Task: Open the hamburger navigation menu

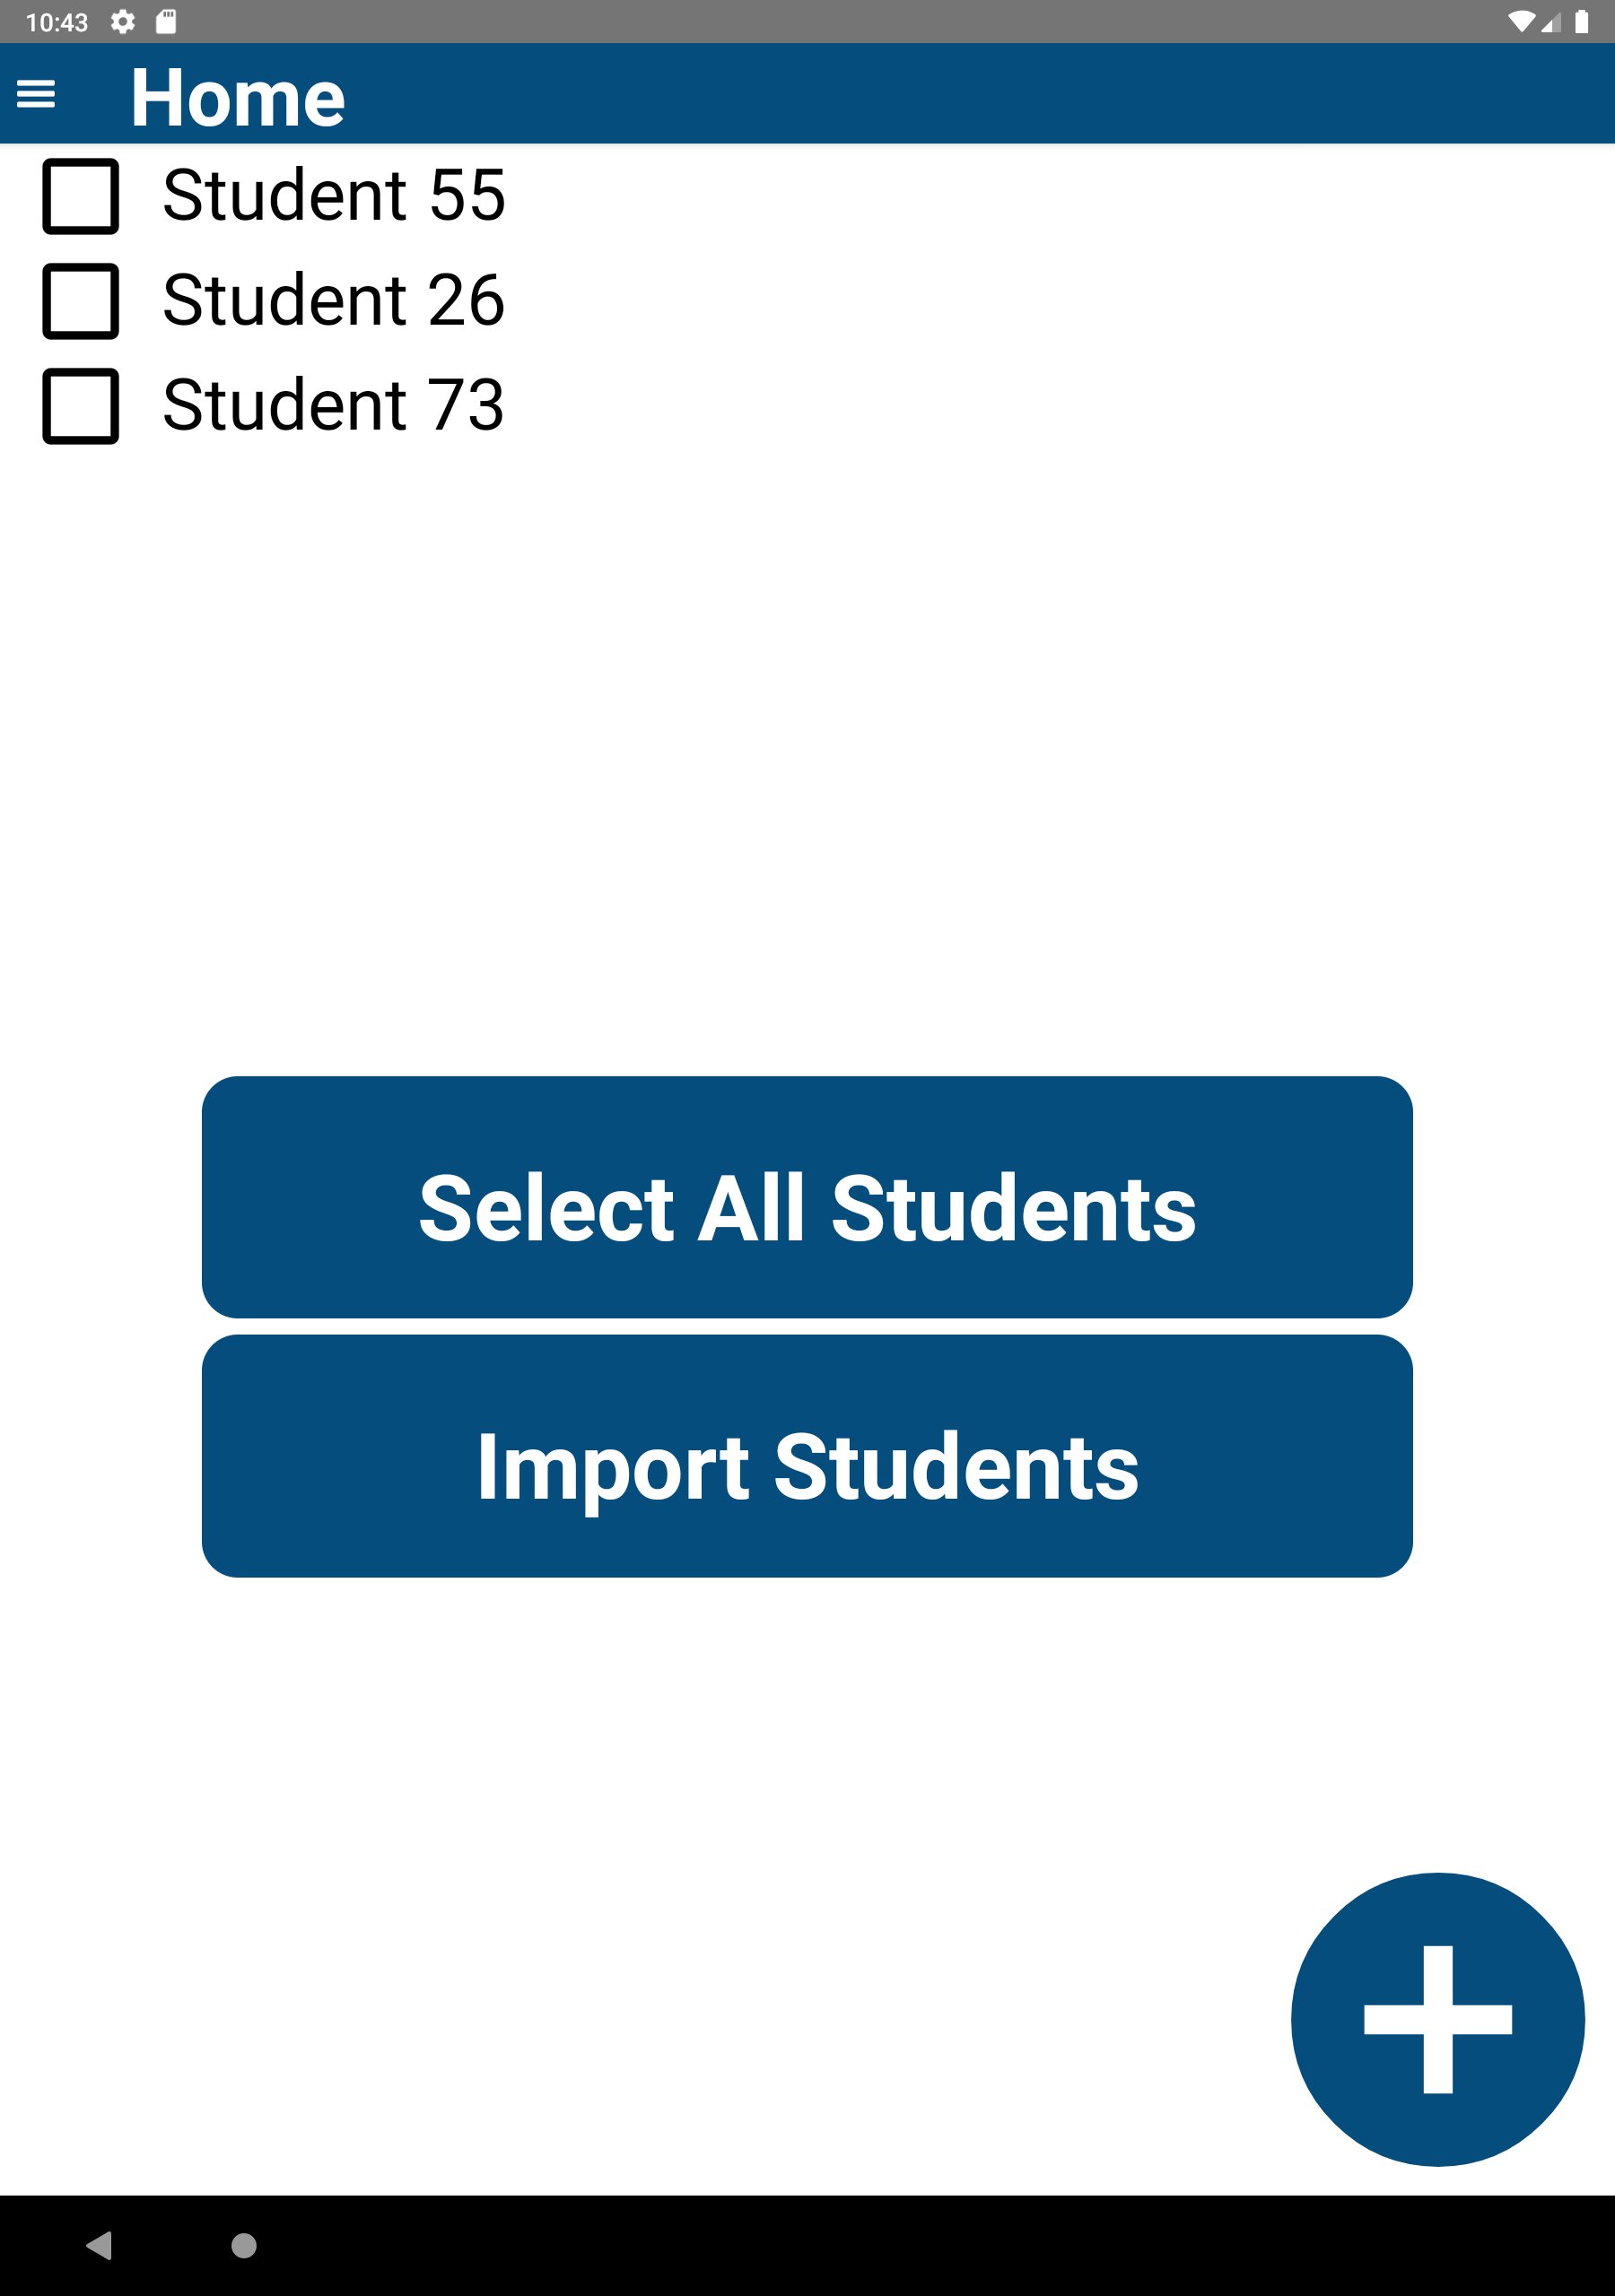Action: [36, 95]
